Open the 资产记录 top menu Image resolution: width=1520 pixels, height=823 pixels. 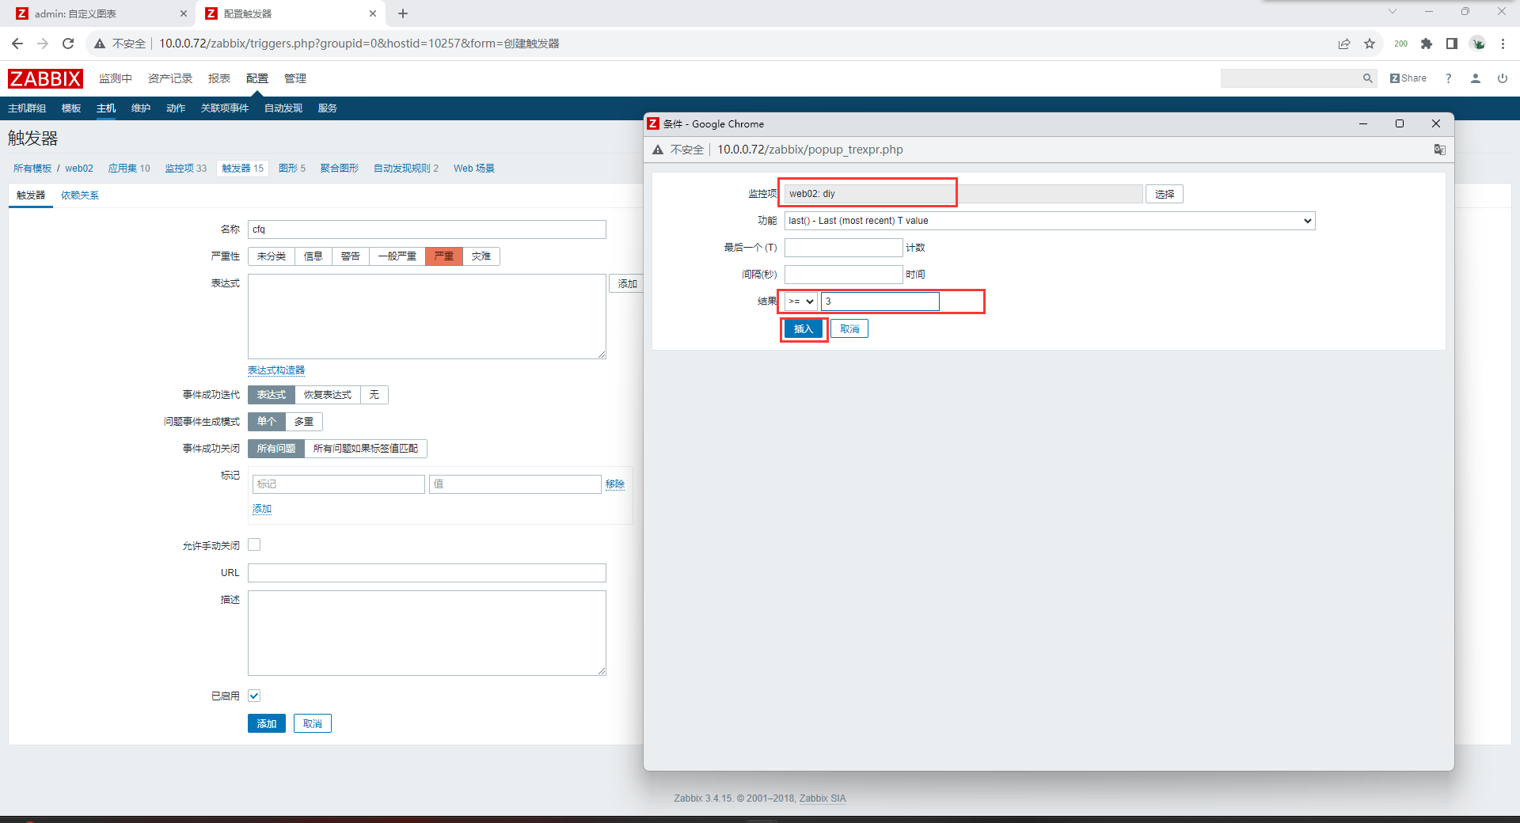(x=170, y=78)
